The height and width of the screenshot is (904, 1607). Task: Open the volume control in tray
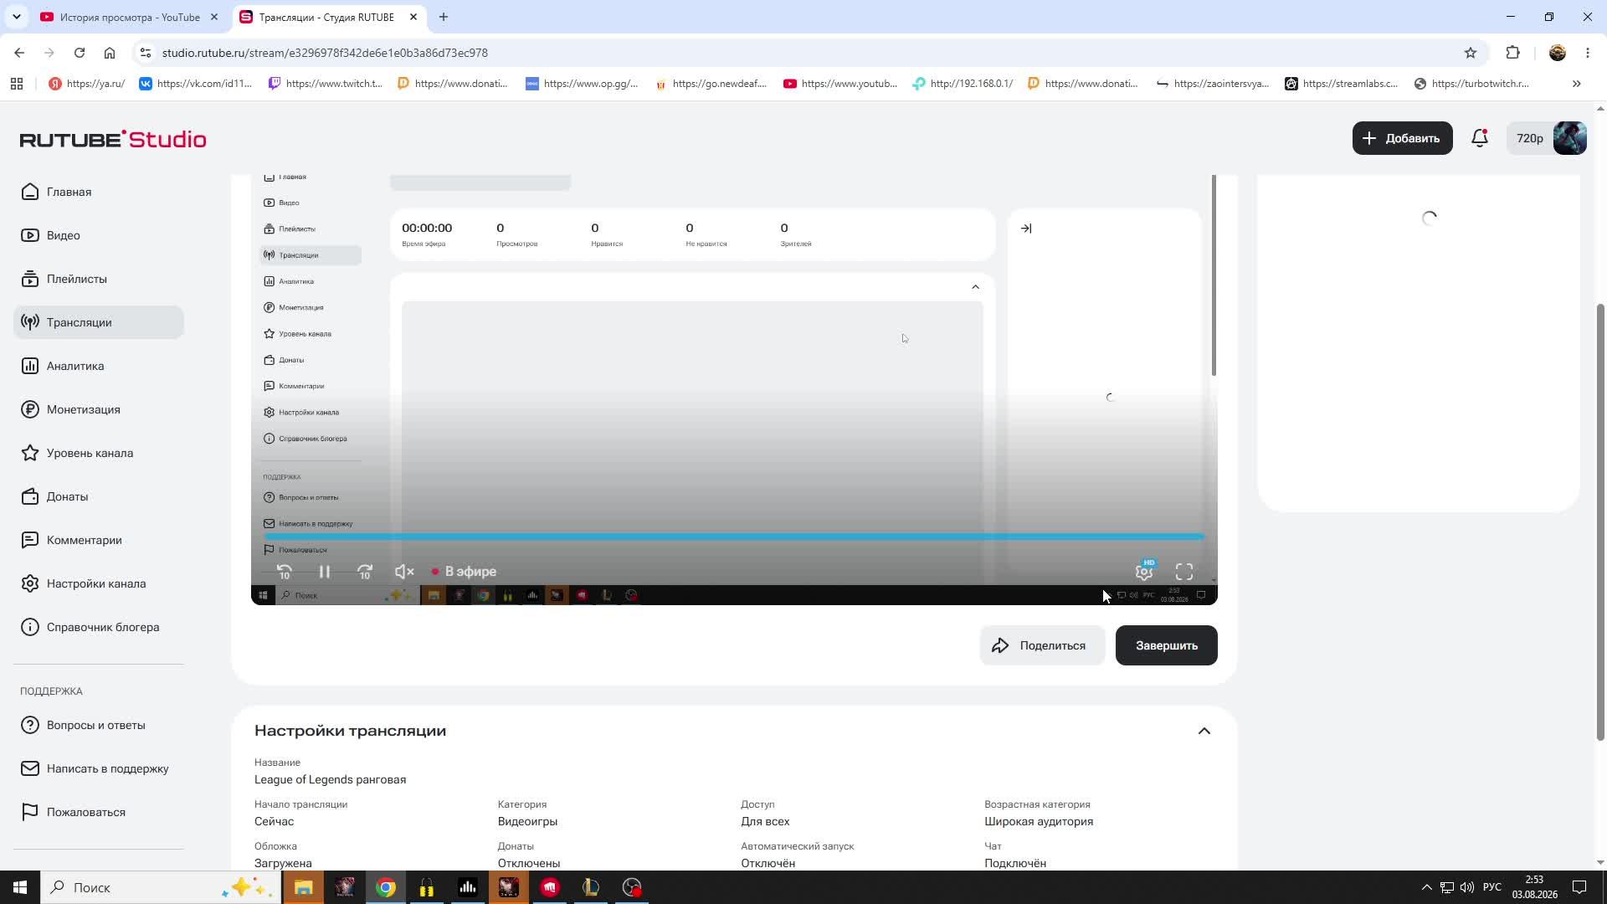(1467, 887)
